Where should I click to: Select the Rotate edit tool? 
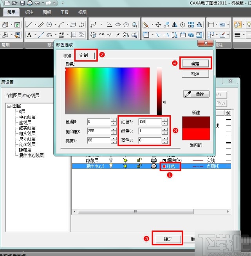click(x=182, y=25)
